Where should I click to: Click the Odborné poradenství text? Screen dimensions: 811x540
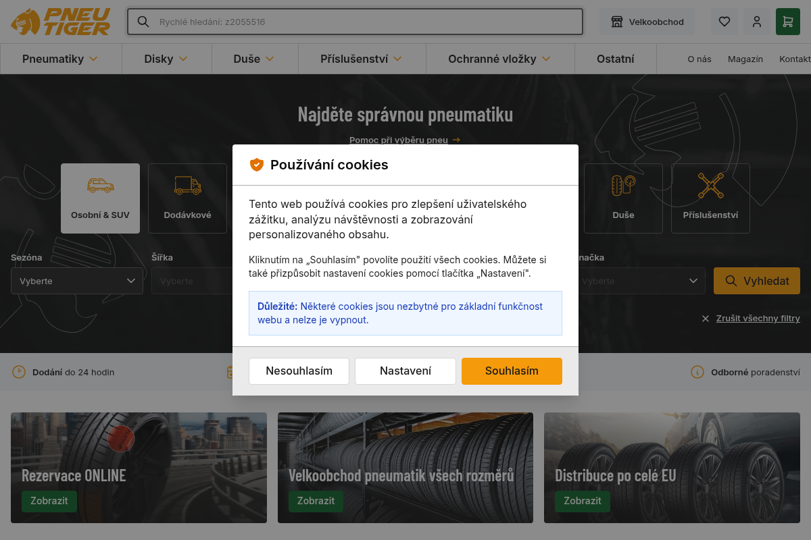(756, 372)
